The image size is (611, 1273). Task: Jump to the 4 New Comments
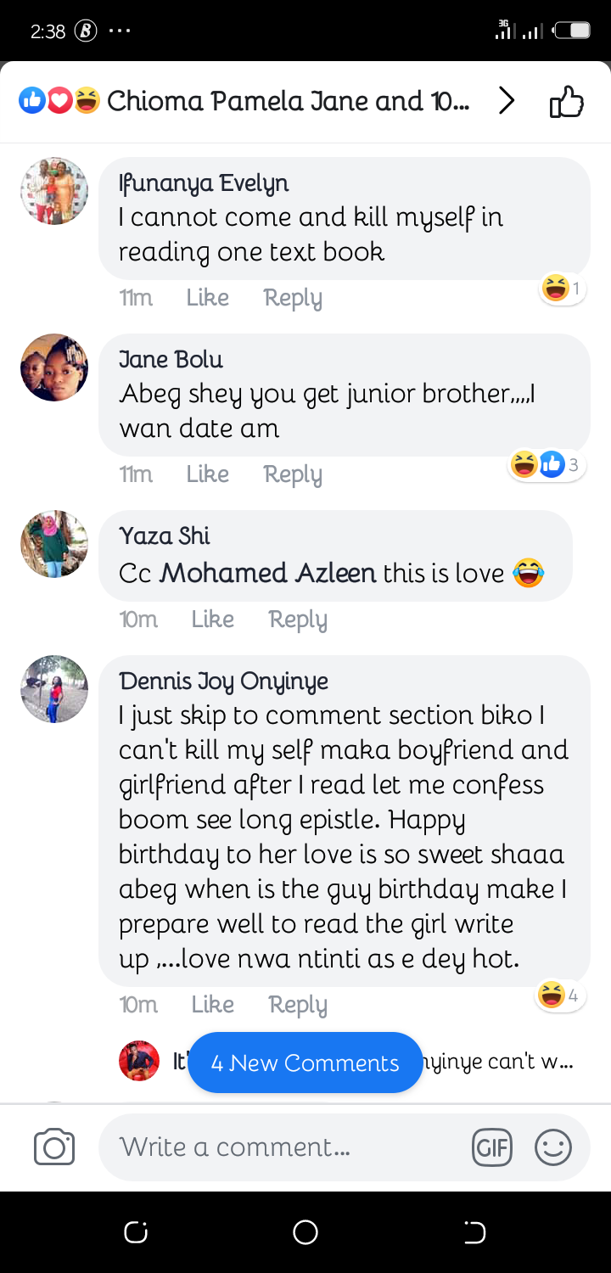pyautogui.click(x=305, y=1063)
